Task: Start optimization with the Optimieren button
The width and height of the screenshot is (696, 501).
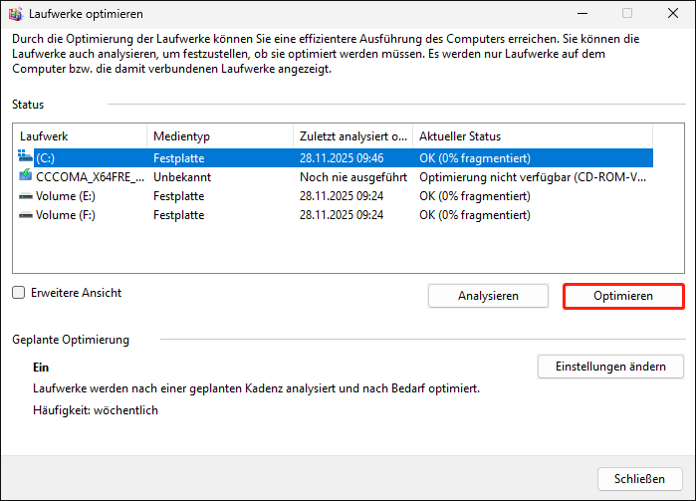Action: point(623,296)
